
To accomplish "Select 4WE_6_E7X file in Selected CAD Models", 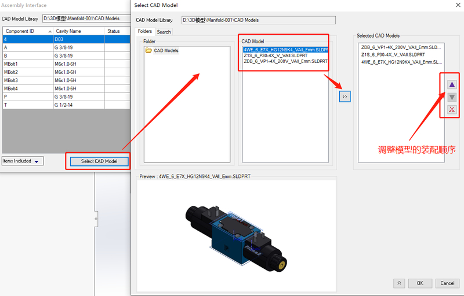I will [x=401, y=61].
